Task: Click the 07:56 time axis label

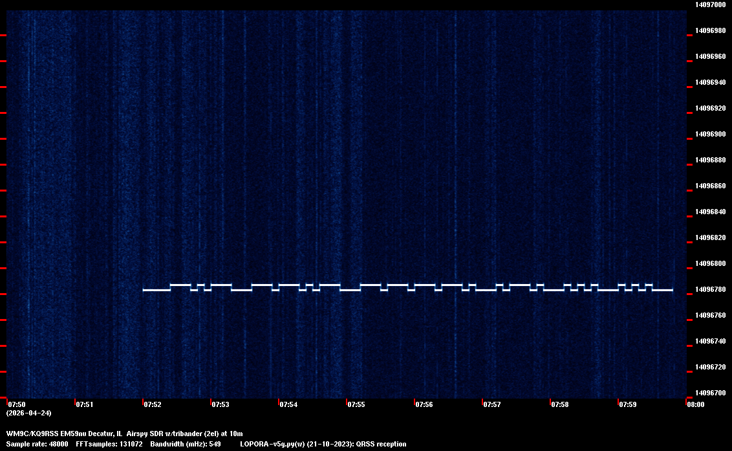Action: point(424,404)
